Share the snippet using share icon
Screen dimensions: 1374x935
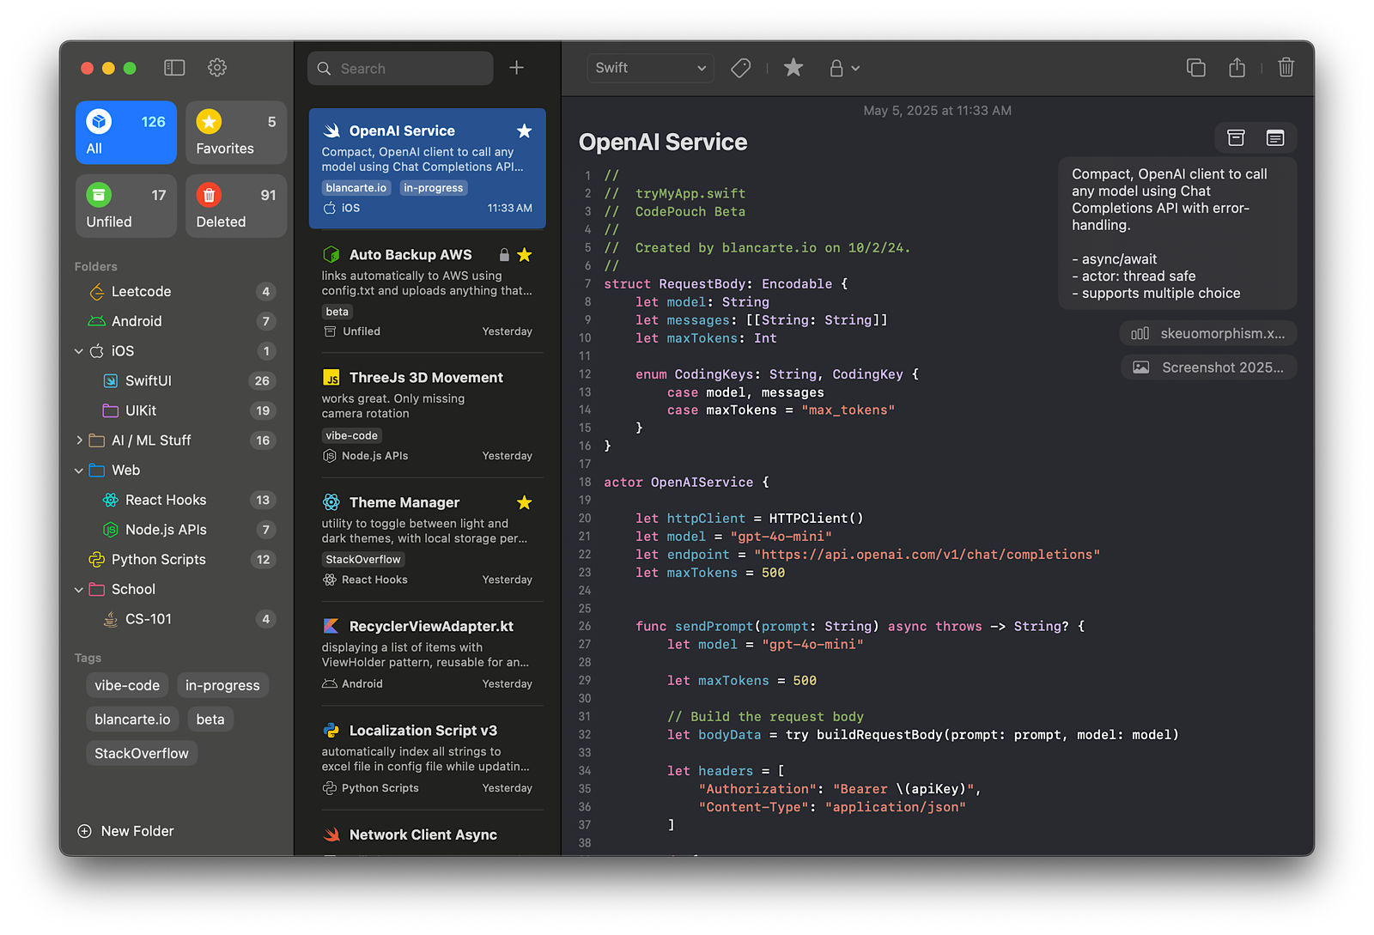1237,68
